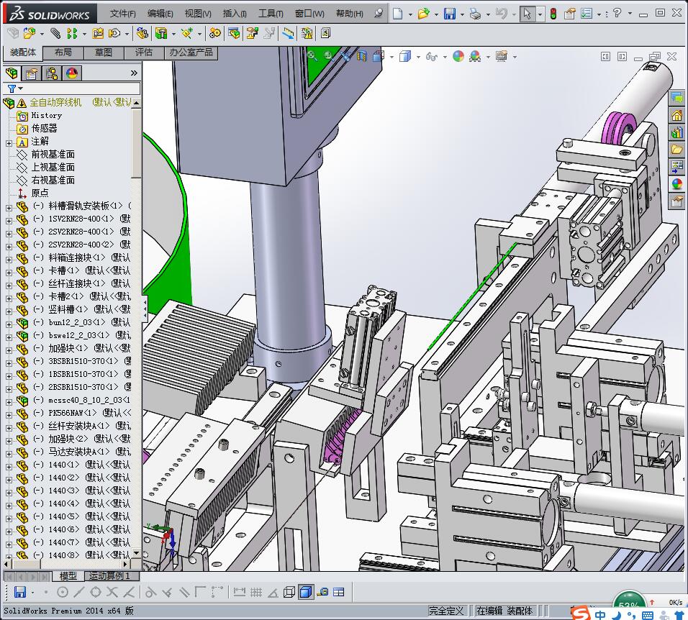Click the Home icon in task pane
Image resolution: width=688 pixels, height=620 pixels.
(676, 115)
